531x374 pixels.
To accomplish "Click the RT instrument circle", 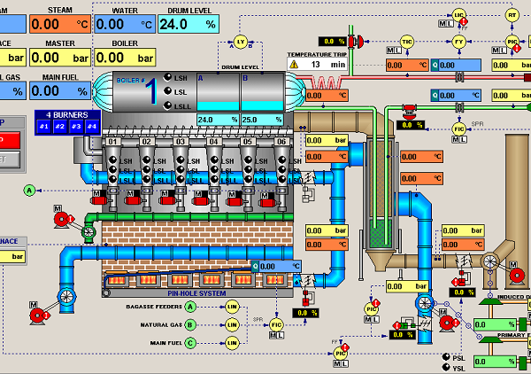I will point(512,15).
